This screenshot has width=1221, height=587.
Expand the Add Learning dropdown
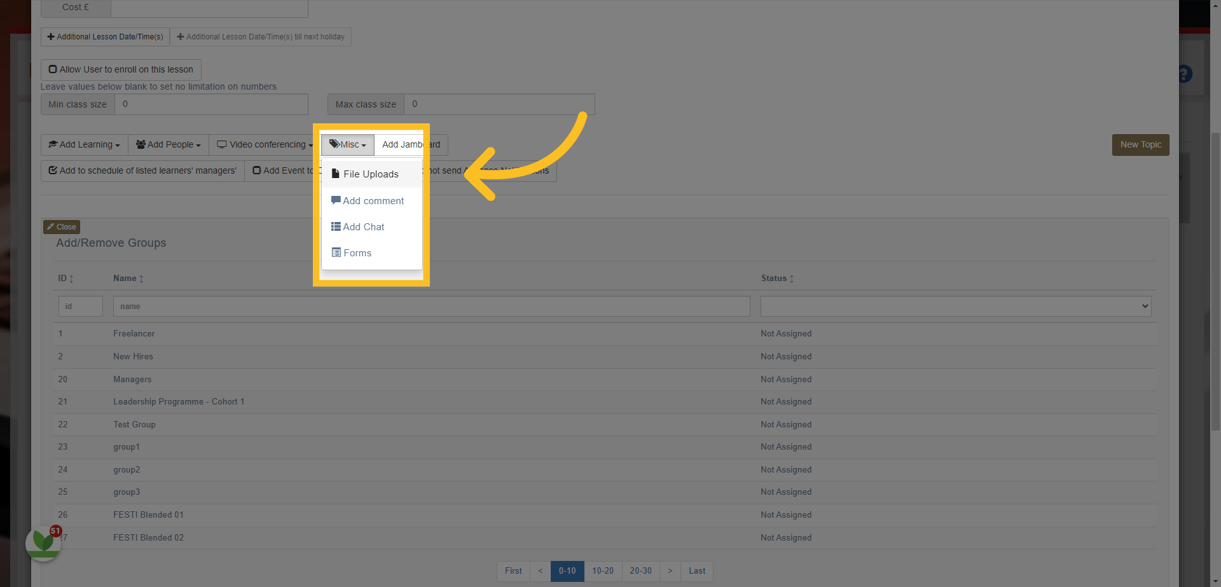pyautogui.click(x=85, y=145)
